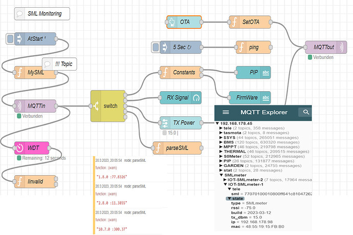Expand the PIP topic in MQTT Explorer
This screenshot has height=235, width=353.
click(221, 161)
